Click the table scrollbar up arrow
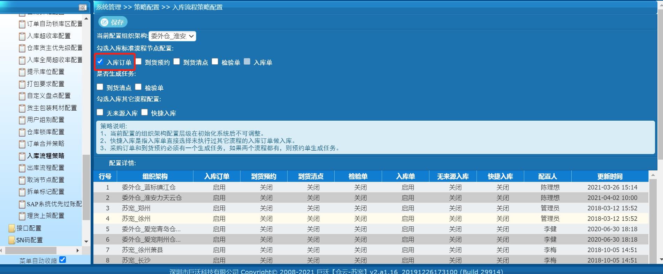663x274 pixels. (x=653, y=175)
